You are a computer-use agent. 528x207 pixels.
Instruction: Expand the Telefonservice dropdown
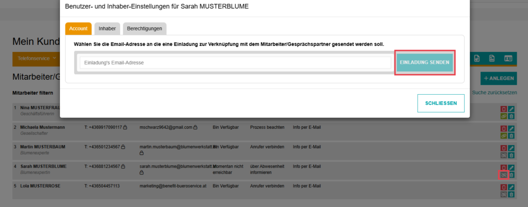37,59
